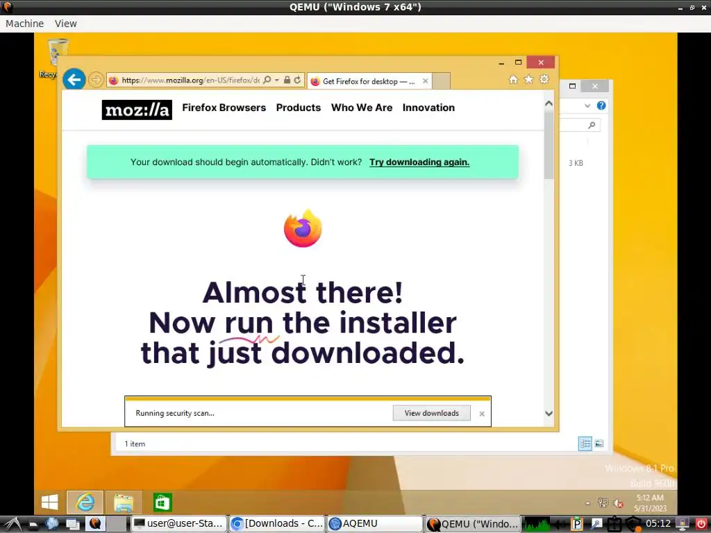Click the mozilla logo
The height and width of the screenshot is (533, 711).
click(x=137, y=110)
